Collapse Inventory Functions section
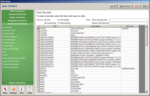150x96 pixels. (x=17, y=24)
